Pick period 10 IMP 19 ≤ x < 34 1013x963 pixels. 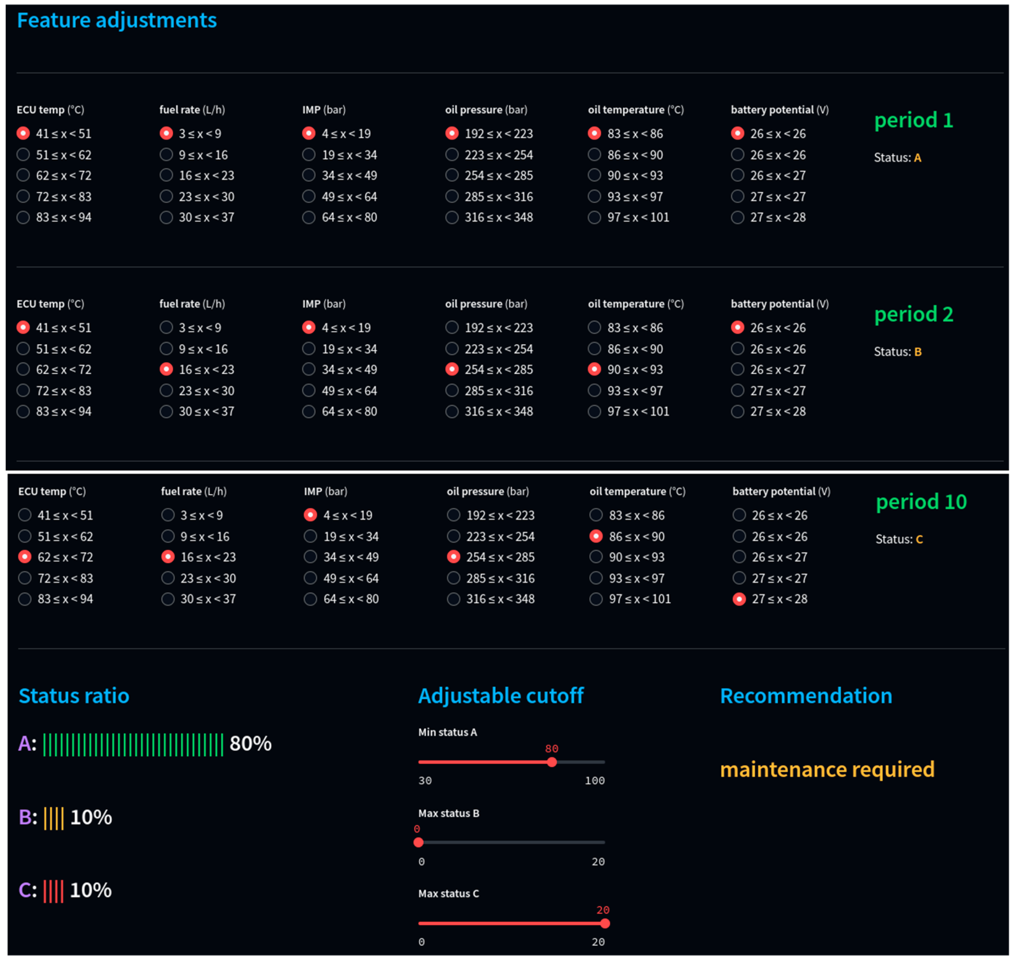click(x=311, y=537)
